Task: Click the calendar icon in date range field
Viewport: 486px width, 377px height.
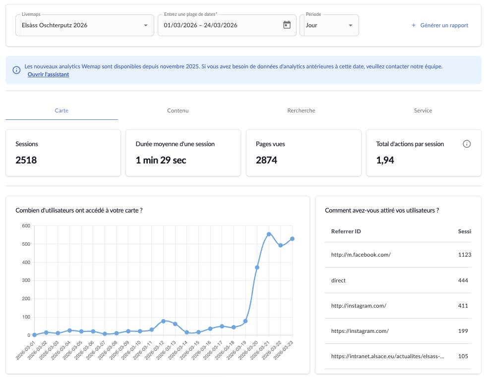Action: (287, 25)
